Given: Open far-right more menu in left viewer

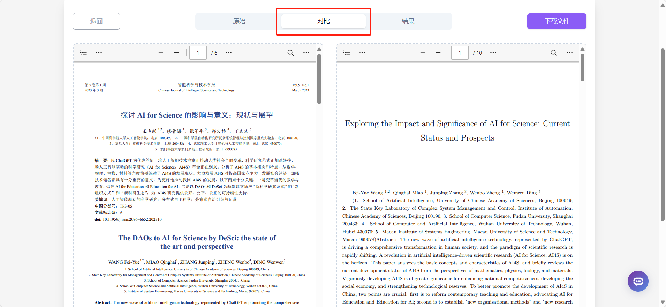Looking at the screenshot, I should pos(306,53).
